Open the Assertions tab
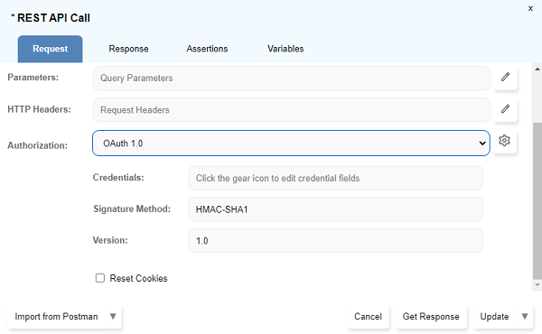 click(x=207, y=49)
